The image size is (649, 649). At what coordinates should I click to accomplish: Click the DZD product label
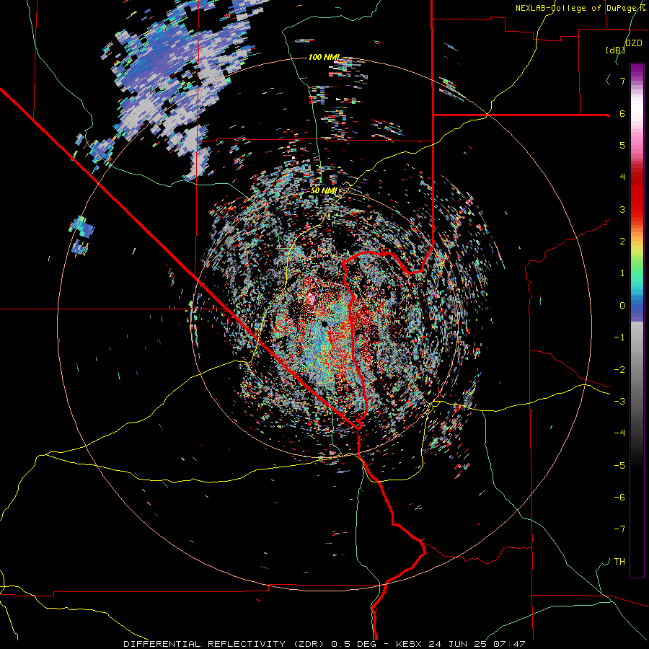pos(634,43)
